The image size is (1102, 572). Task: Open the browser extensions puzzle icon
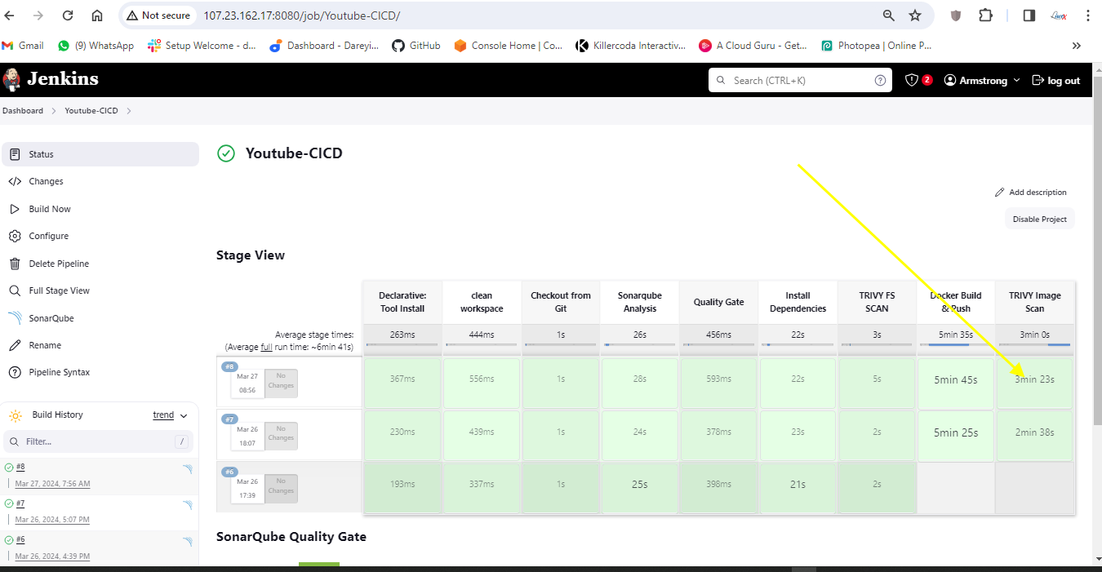(x=985, y=16)
